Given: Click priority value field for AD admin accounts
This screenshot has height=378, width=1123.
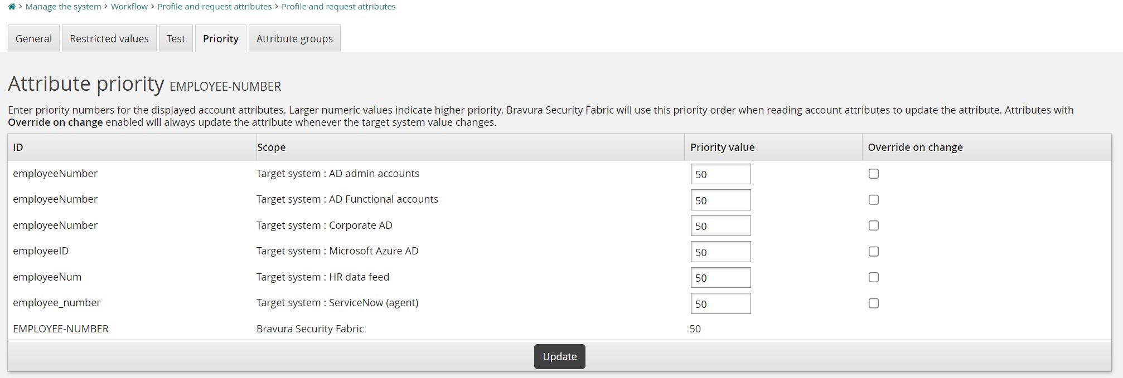Looking at the screenshot, I should (720, 174).
